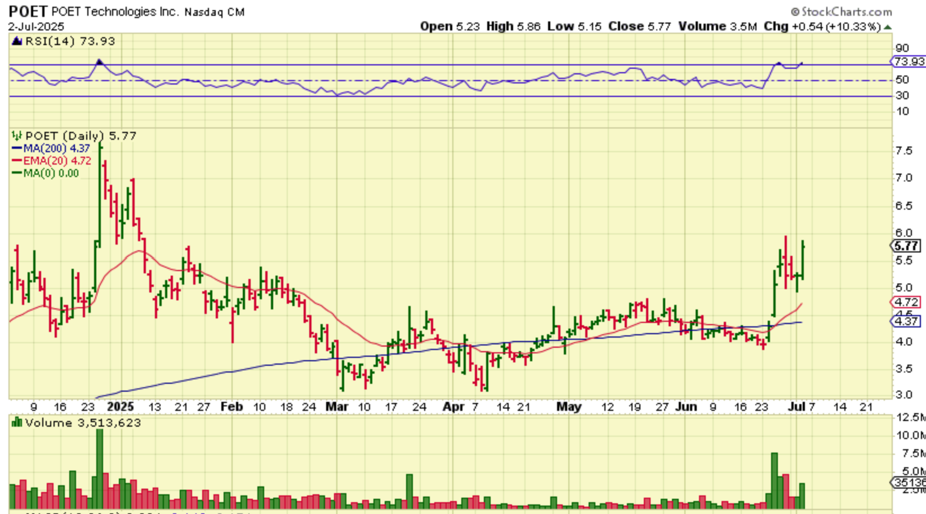Click the Open 5.23 value in header
The width and height of the screenshot is (926, 514).
pyautogui.click(x=450, y=26)
